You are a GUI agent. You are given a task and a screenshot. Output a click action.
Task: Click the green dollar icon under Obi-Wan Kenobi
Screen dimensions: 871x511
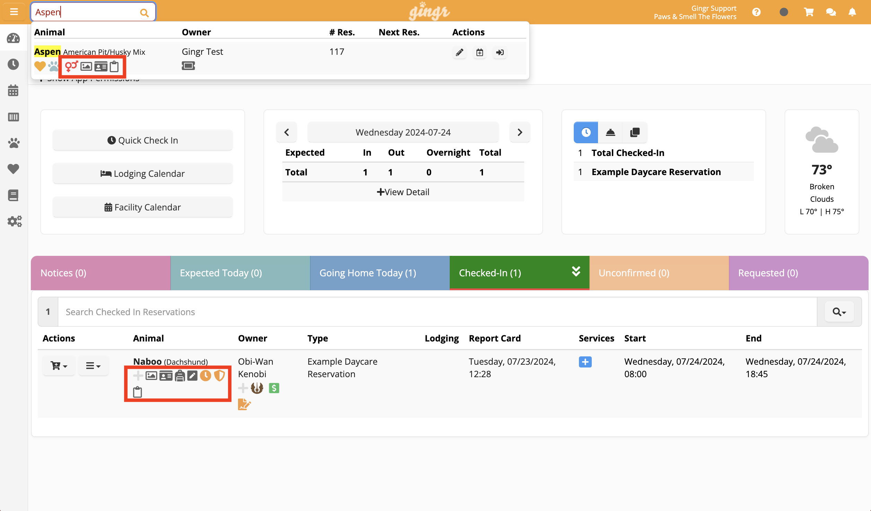274,388
